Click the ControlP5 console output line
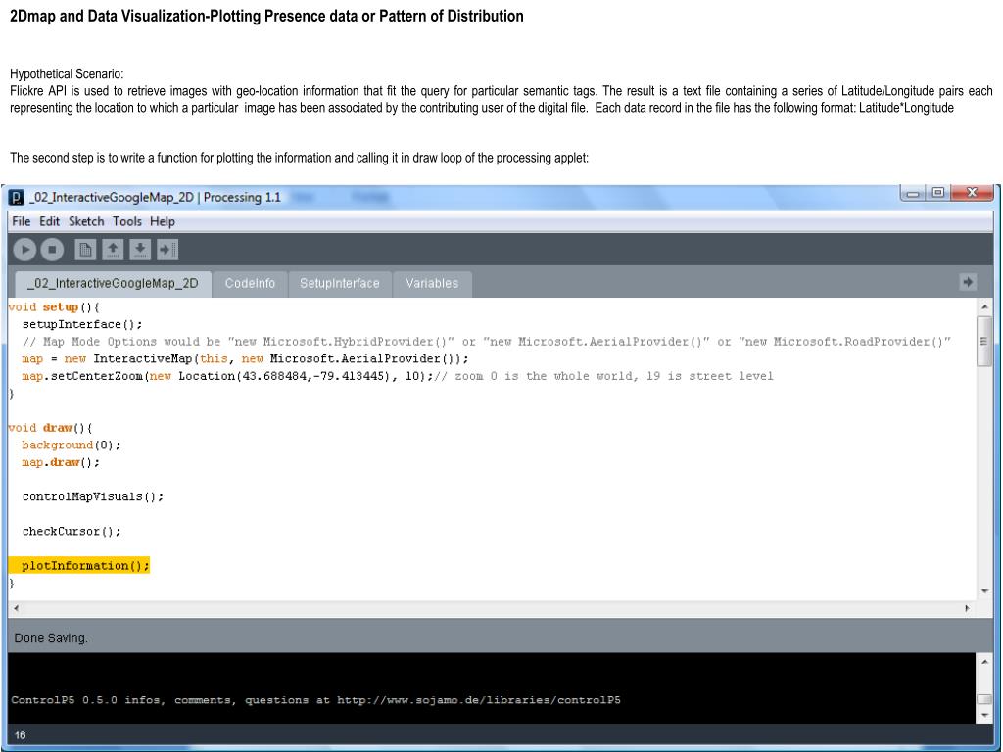 pos(316,699)
